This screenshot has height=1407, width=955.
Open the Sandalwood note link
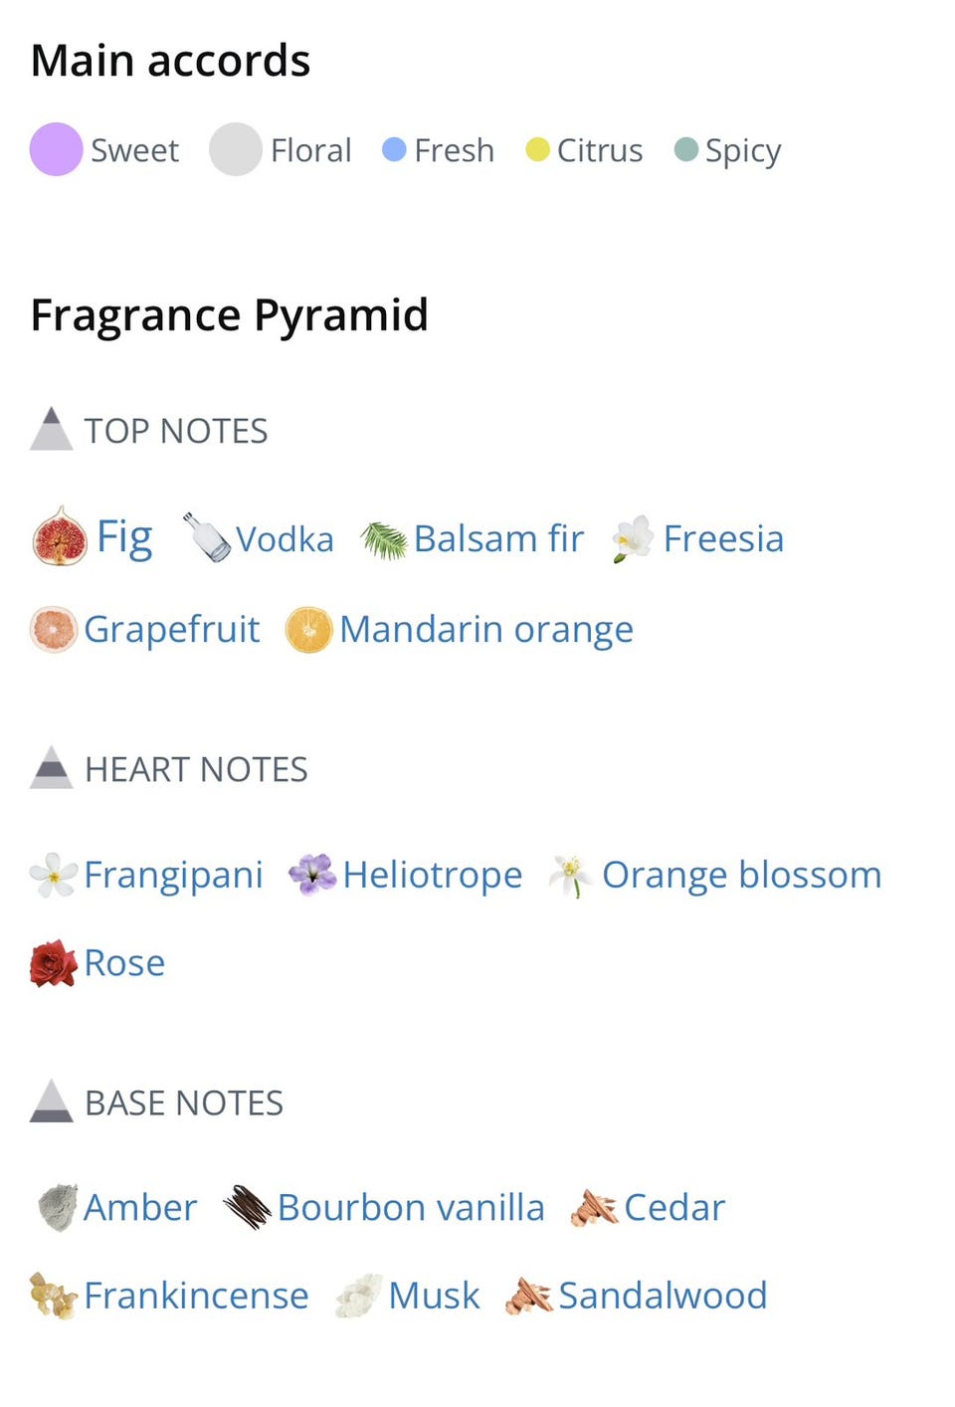[663, 1296]
